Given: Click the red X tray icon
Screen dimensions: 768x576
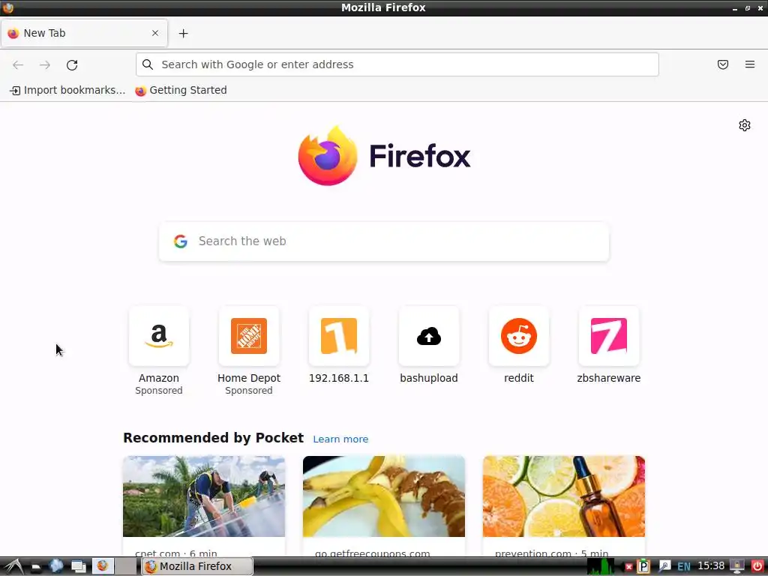Looking at the screenshot, I should (628, 567).
